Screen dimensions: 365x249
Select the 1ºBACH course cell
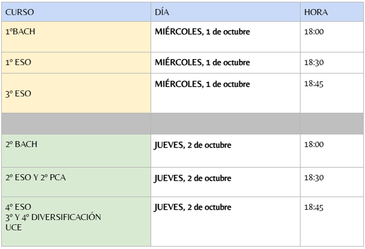pos(21,31)
